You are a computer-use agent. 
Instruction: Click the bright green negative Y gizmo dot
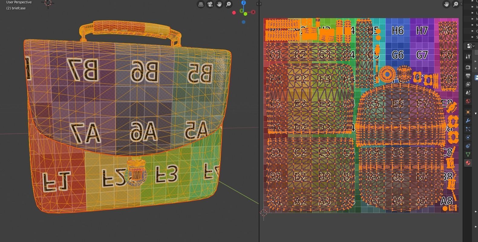click(x=245, y=14)
